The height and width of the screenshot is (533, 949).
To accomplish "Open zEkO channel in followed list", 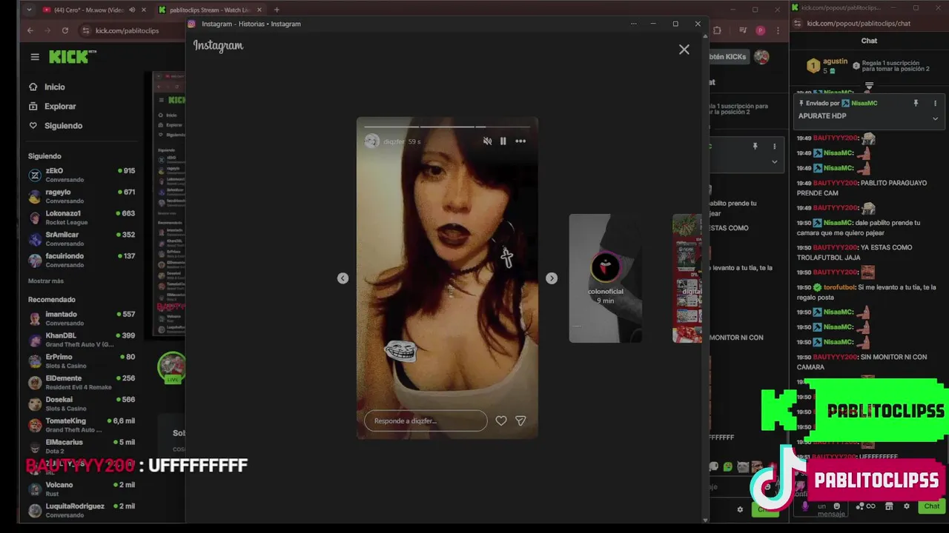I will (82, 175).
